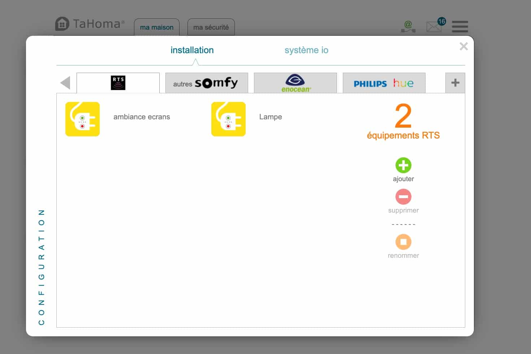The height and width of the screenshot is (354, 531).
Task: Click the green ajouter plus icon
Action: 403,165
